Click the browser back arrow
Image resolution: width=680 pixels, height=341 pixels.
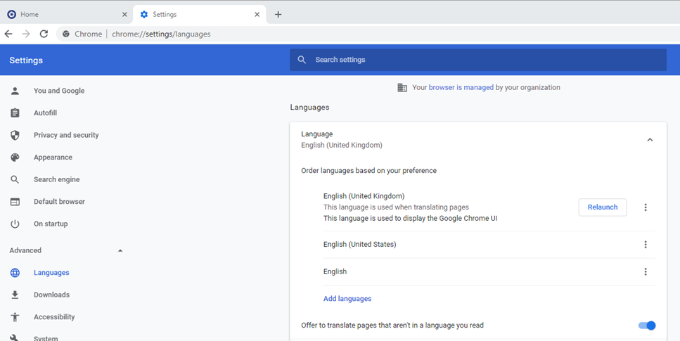point(8,34)
